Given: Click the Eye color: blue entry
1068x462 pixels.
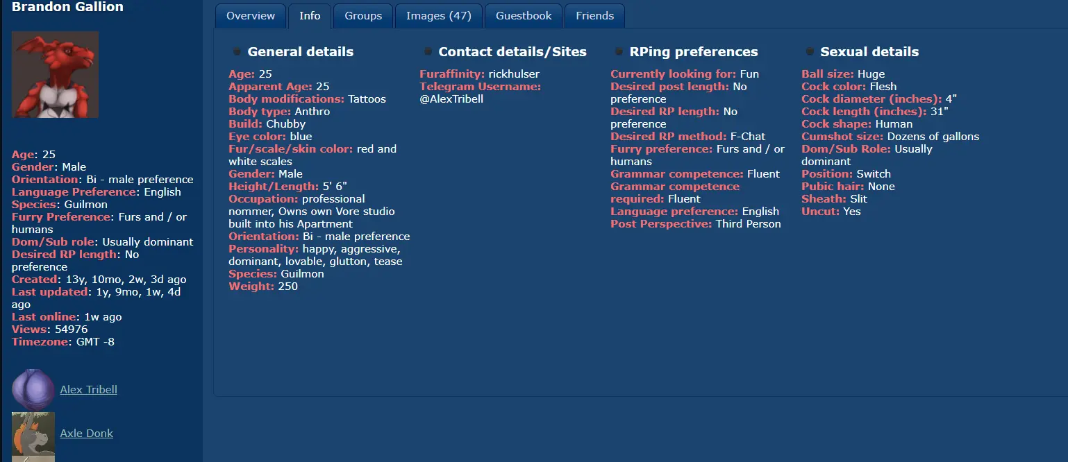Looking at the screenshot, I should click(x=270, y=137).
